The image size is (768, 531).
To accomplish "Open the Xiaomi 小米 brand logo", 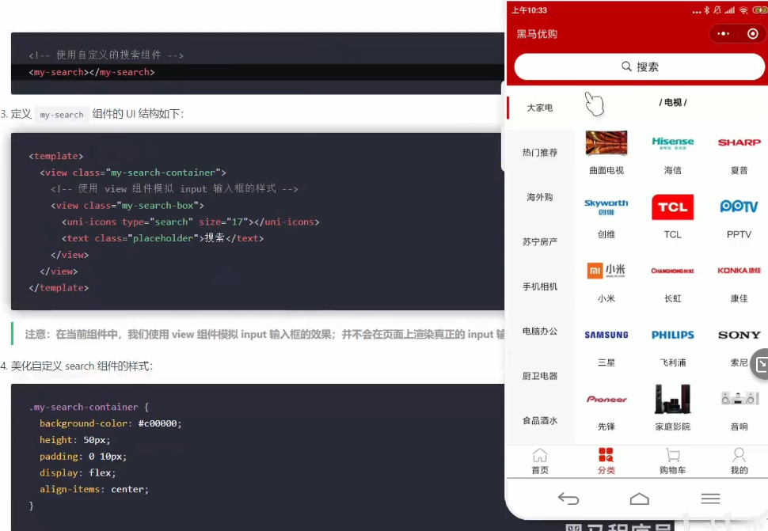I will [x=606, y=270].
